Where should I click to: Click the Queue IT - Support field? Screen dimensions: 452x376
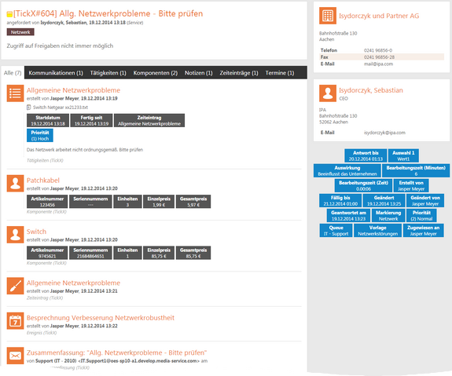pos(336,231)
